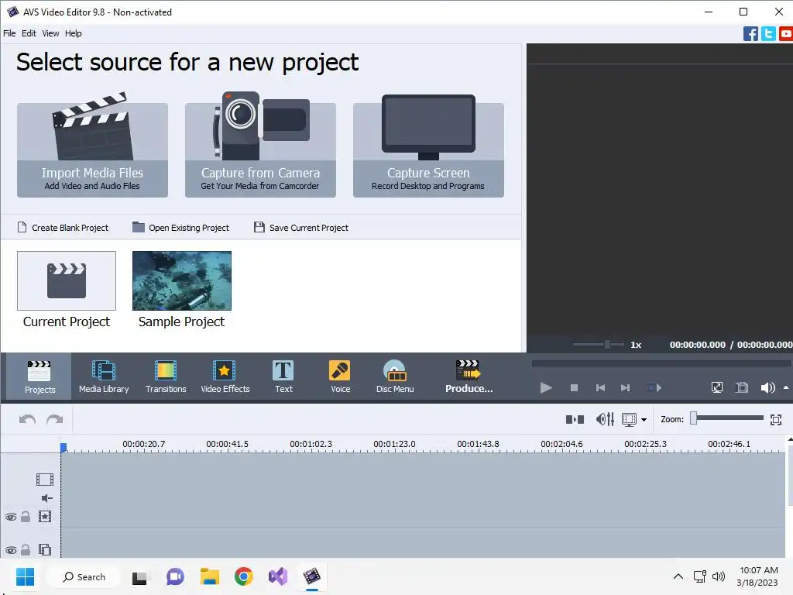
Task: Click Capture Screen tile
Action: [x=428, y=150]
